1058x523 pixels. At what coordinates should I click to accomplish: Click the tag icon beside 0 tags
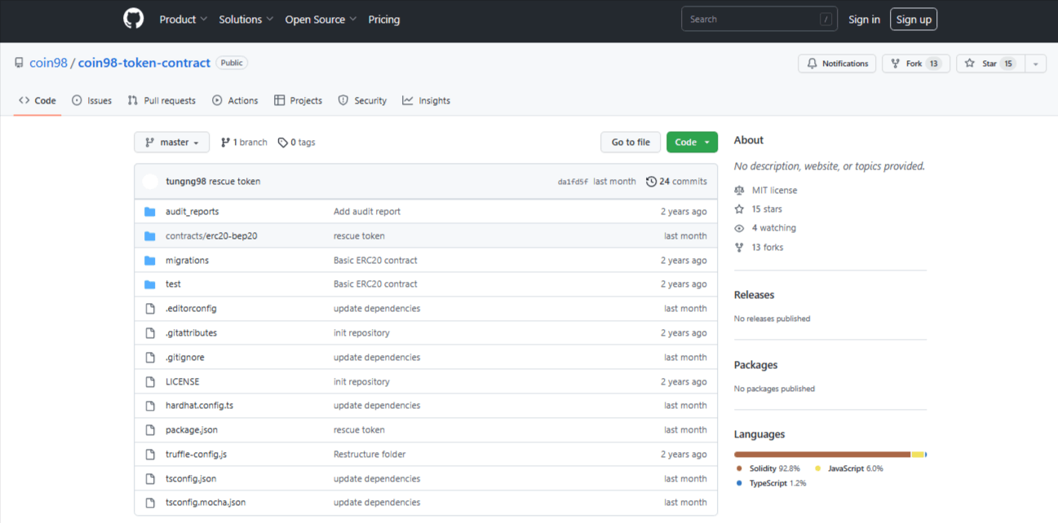(x=282, y=143)
